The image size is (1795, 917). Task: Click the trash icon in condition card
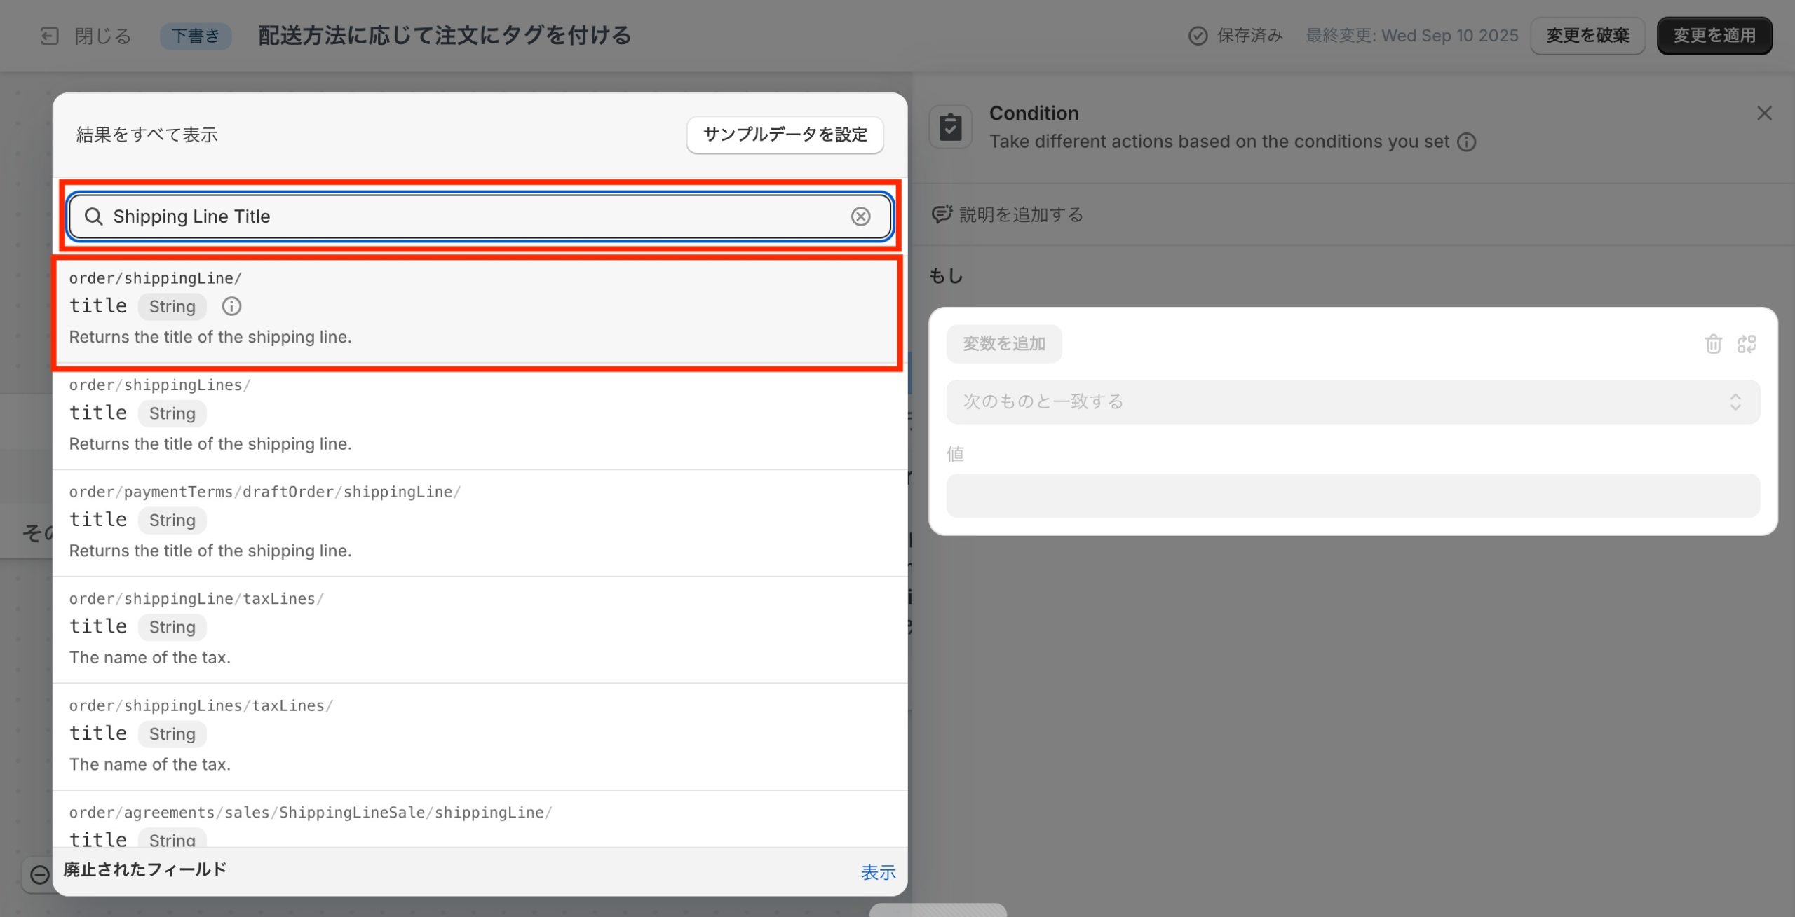click(1713, 344)
